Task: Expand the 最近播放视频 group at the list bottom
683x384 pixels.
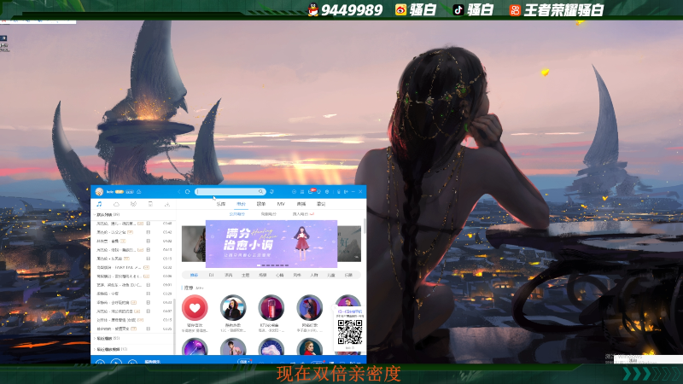Action: point(95,349)
